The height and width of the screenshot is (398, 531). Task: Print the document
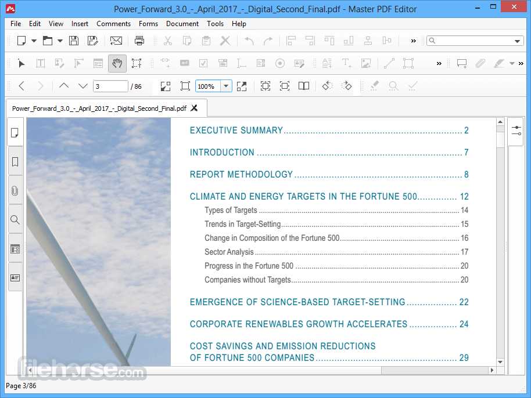point(139,41)
